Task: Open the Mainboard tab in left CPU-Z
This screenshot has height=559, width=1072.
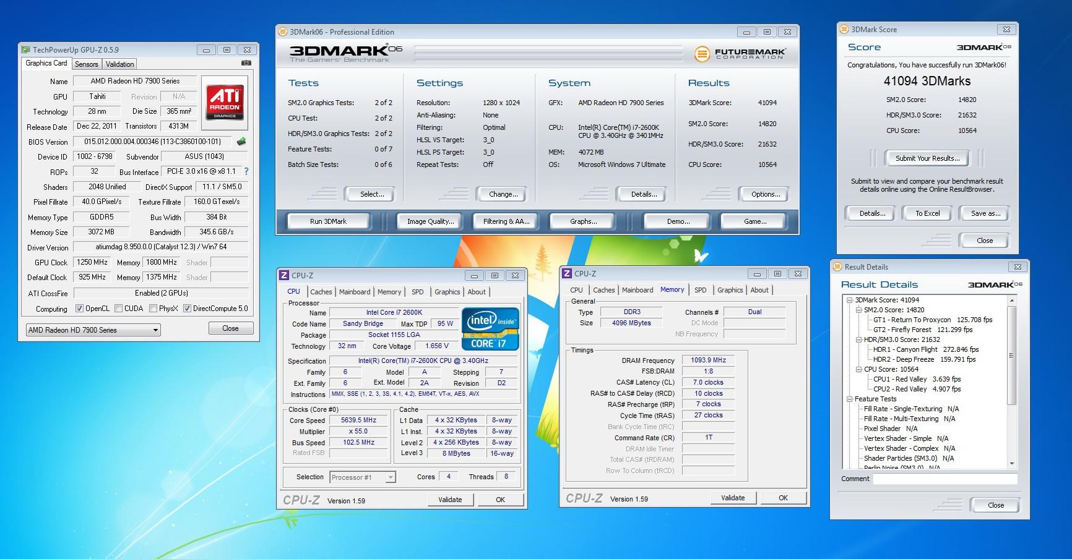Action: click(x=355, y=292)
